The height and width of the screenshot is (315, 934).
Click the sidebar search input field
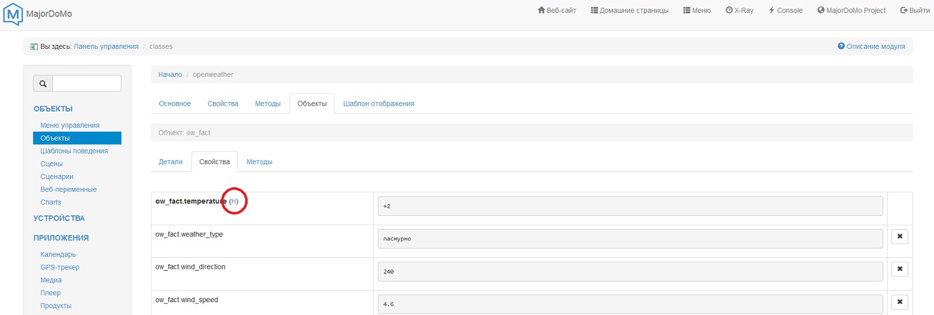tap(86, 83)
